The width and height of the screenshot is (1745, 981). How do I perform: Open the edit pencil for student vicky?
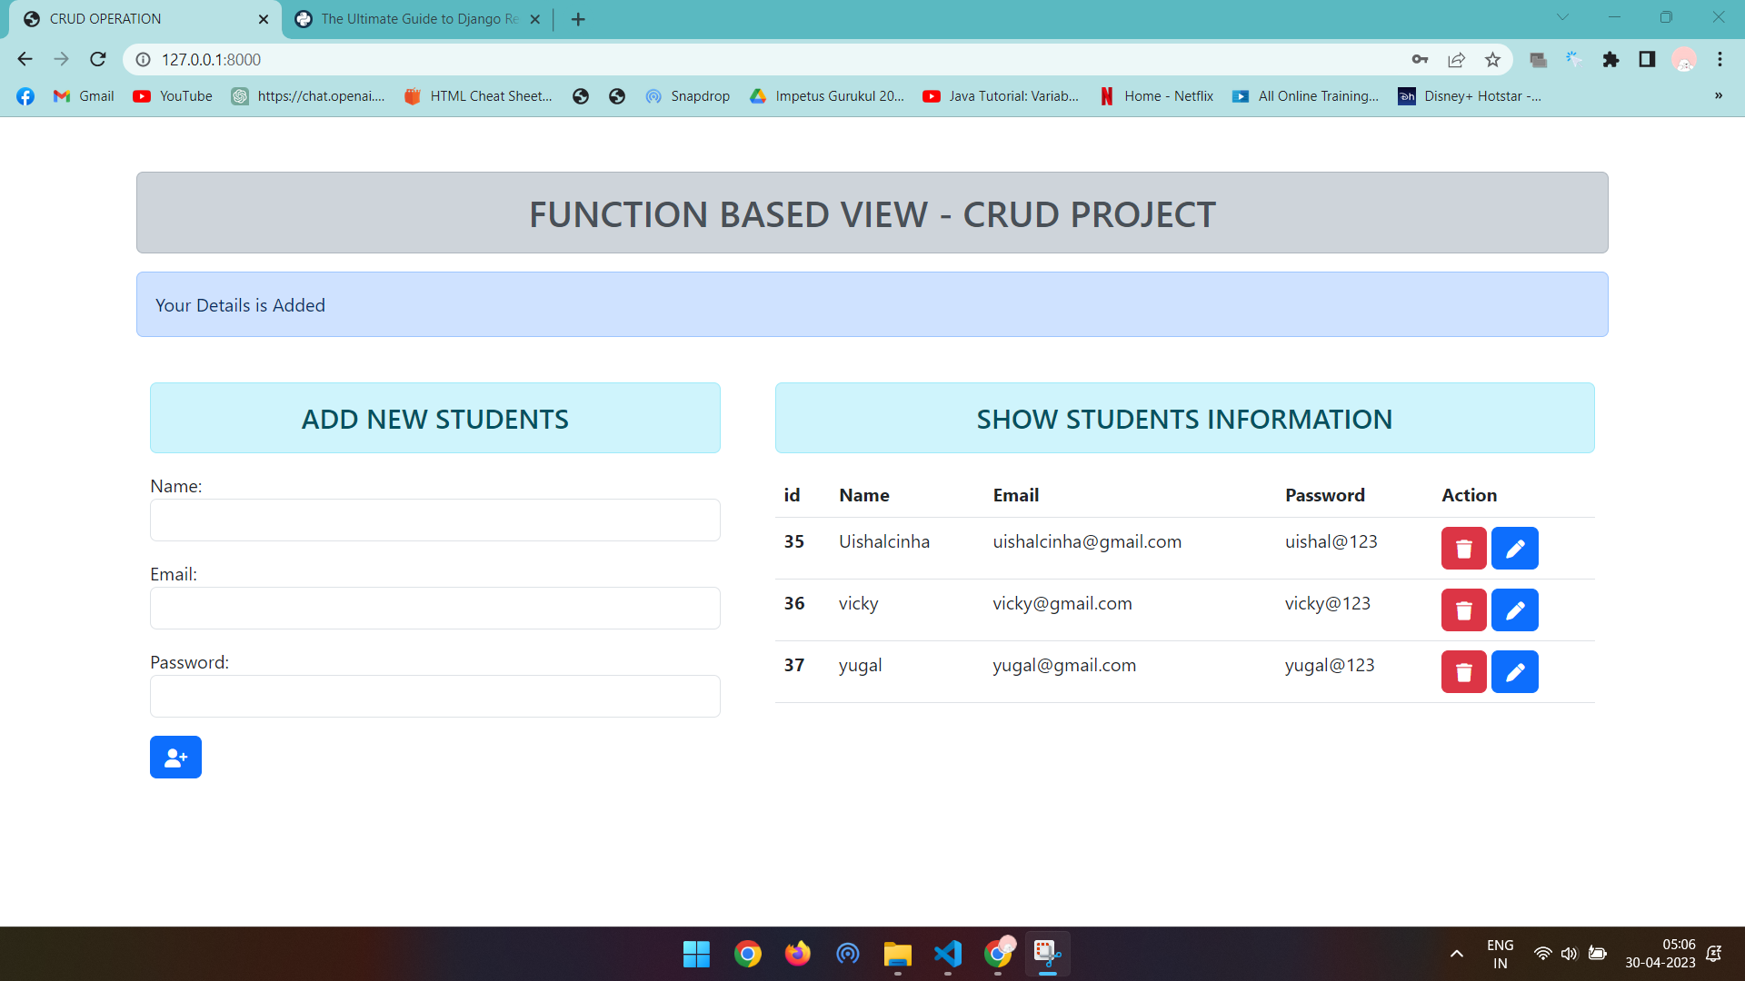pos(1514,609)
